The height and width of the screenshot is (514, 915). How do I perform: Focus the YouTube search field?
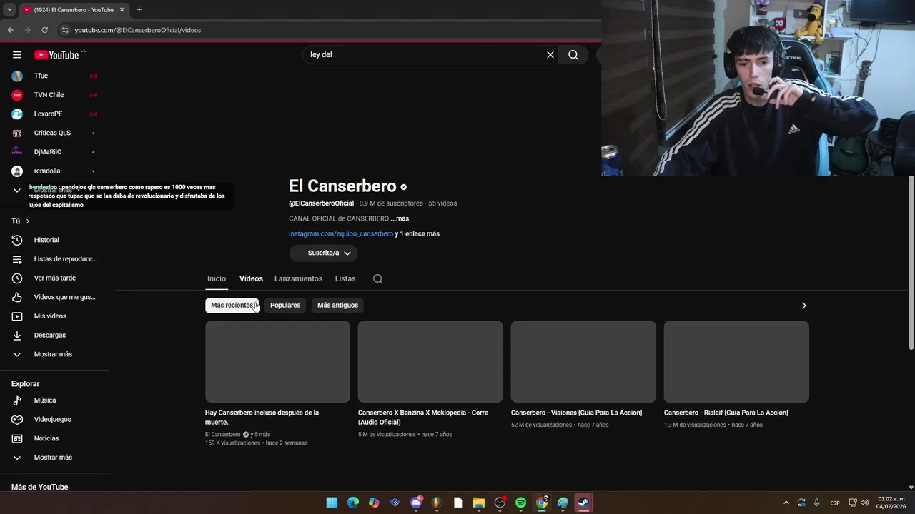pos(425,55)
